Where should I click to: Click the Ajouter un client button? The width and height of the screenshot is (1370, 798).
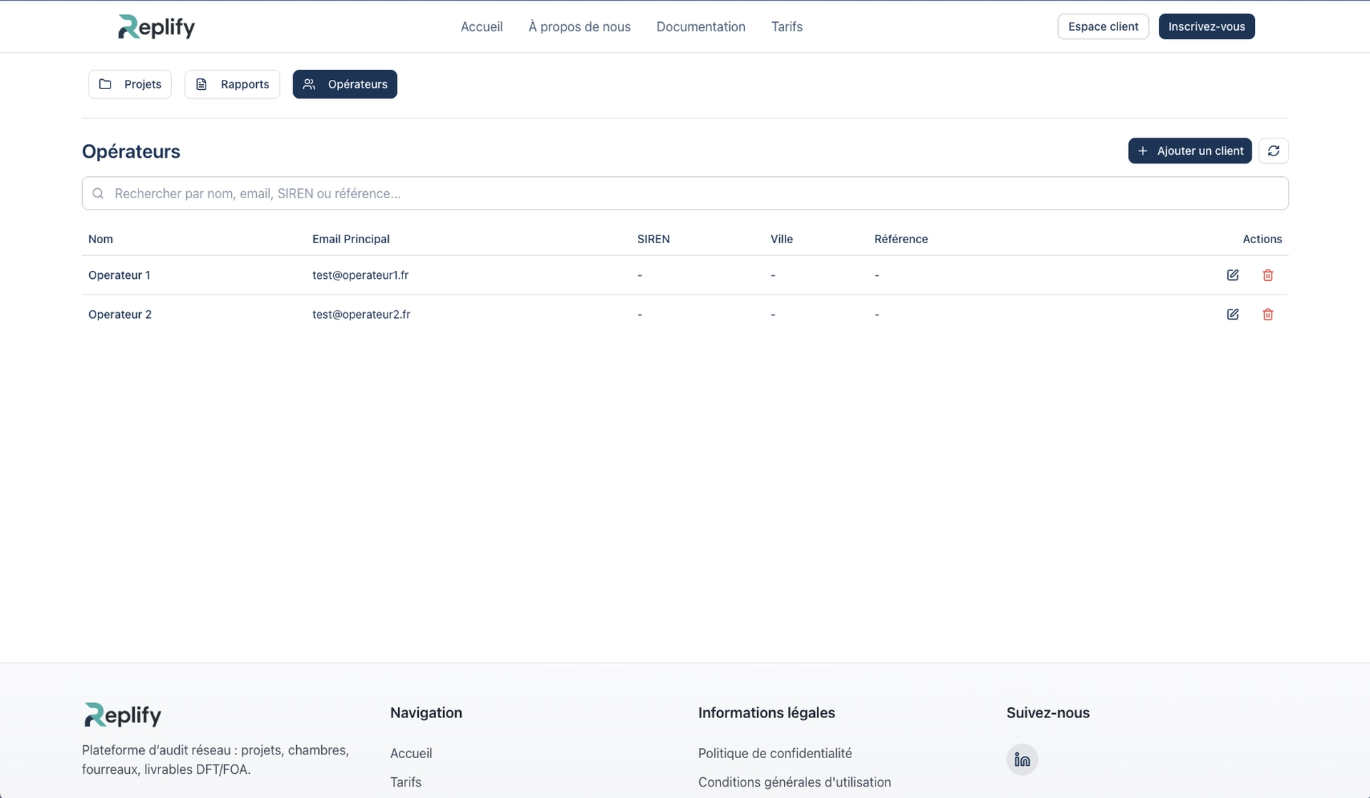(x=1189, y=150)
